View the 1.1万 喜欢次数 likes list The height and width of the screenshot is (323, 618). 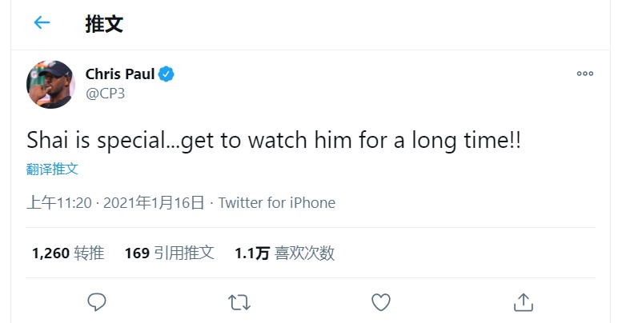pos(284,253)
